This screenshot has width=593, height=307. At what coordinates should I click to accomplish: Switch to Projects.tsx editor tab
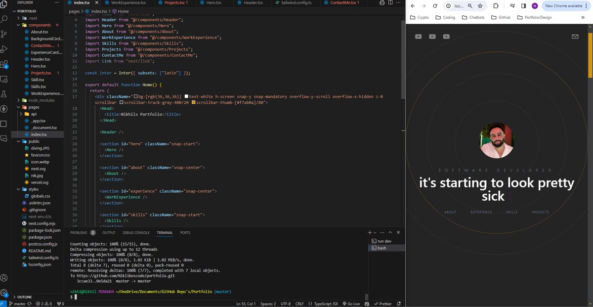(x=176, y=3)
